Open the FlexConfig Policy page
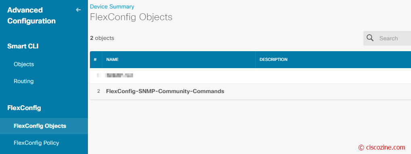Screen dimensions: 411x154 (36, 143)
